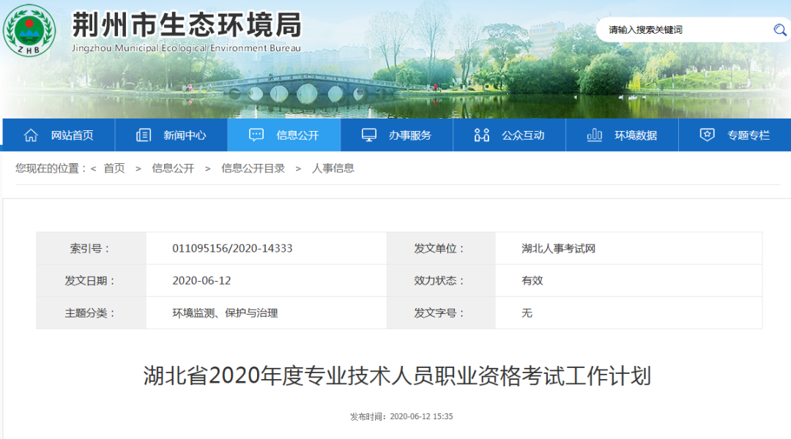Click the news center newspaper icon
This screenshot has width=791, height=439.
coord(144,135)
